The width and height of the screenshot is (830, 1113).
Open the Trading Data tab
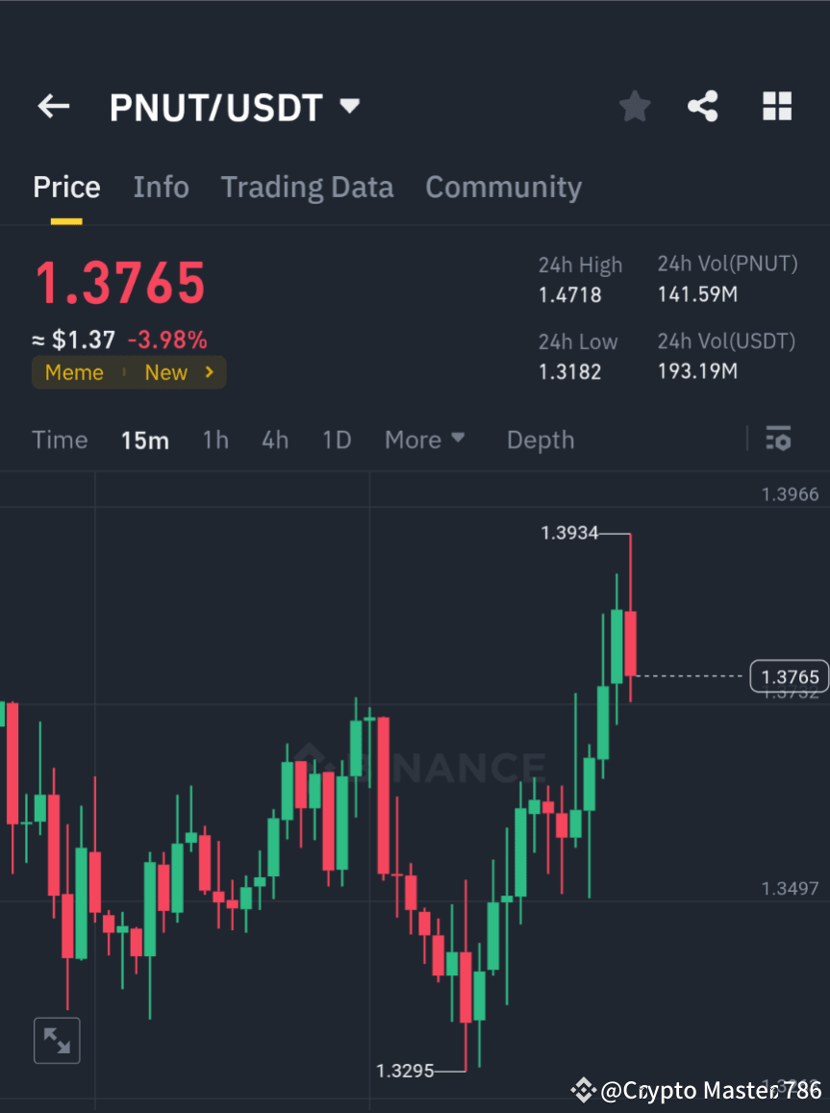pos(307,187)
